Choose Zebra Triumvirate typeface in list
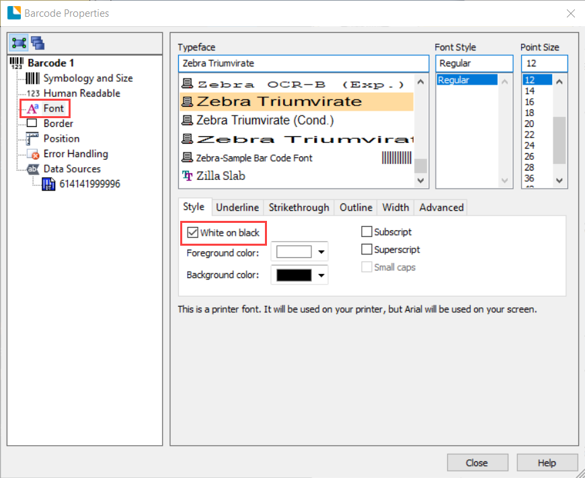Screen dimensions: 585x478 tap(297, 101)
